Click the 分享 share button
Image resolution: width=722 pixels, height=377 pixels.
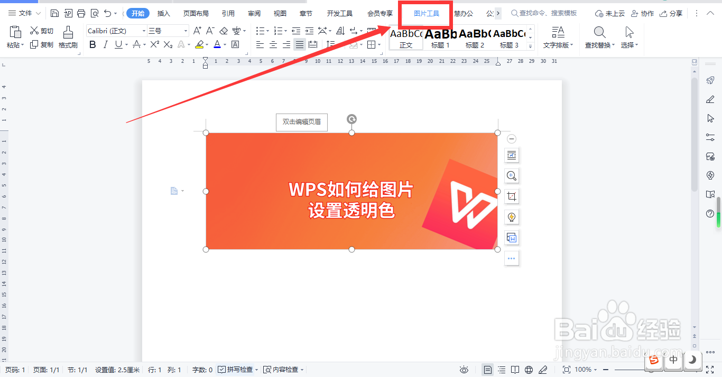pyautogui.click(x=671, y=13)
